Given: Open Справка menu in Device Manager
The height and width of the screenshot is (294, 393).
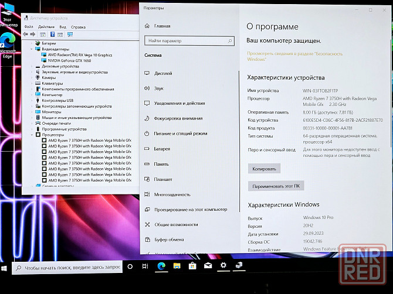Looking at the screenshot, I should pos(78,27).
